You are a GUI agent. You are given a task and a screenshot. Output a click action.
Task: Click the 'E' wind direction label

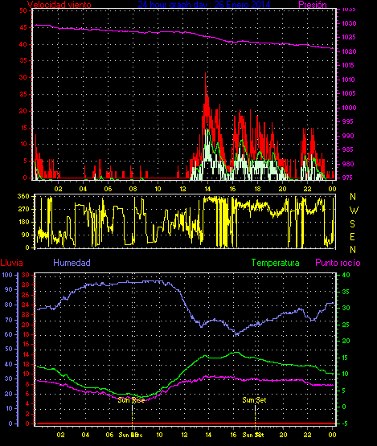(352, 236)
